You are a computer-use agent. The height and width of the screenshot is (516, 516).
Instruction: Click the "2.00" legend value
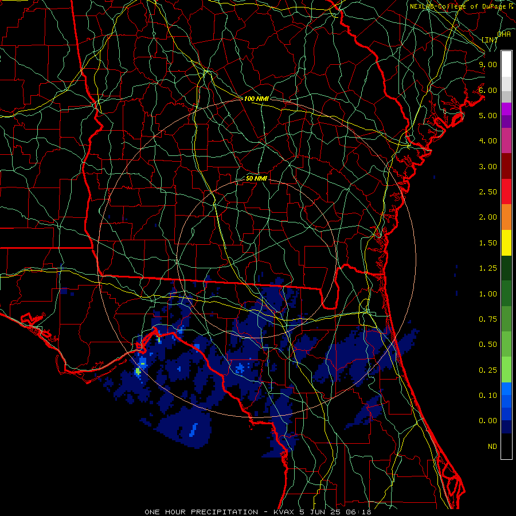point(488,217)
